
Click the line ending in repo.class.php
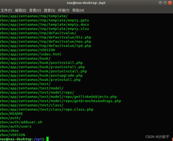point(47,109)
